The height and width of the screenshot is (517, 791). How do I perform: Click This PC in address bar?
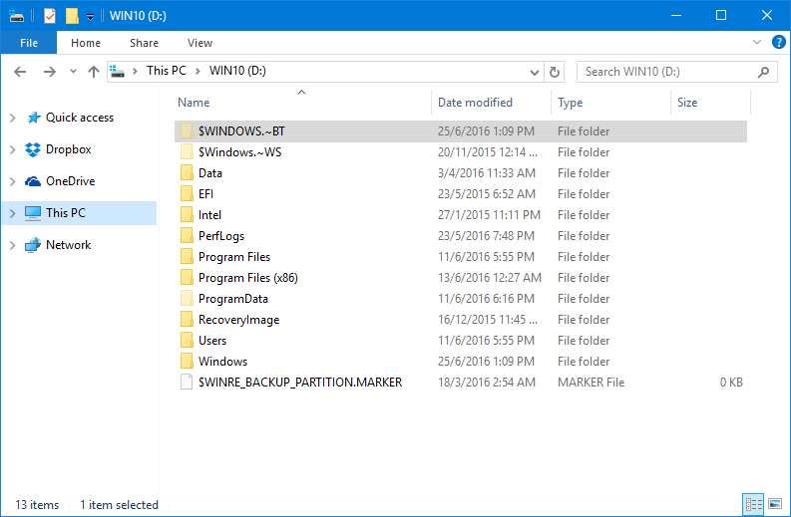166,71
